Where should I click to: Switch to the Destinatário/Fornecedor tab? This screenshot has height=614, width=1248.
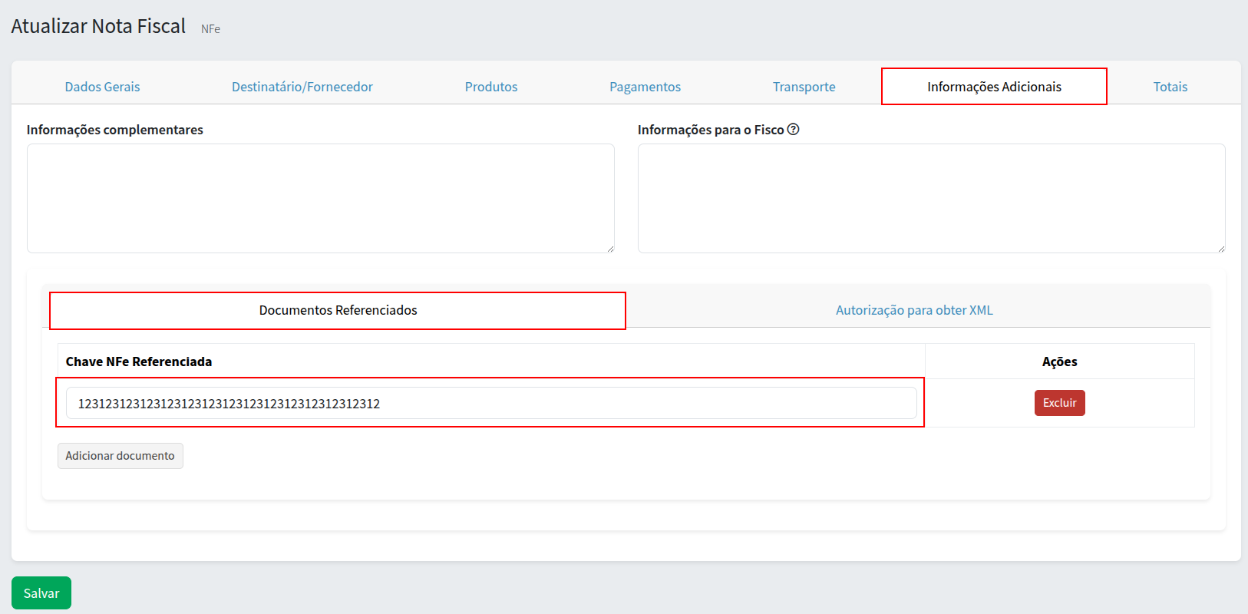pos(302,87)
